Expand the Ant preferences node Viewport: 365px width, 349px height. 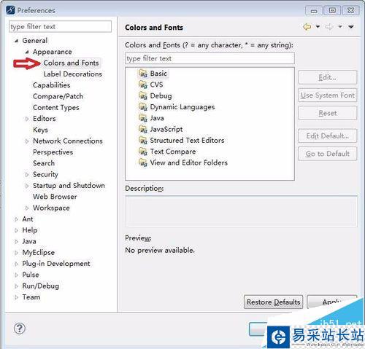tap(16, 219)
